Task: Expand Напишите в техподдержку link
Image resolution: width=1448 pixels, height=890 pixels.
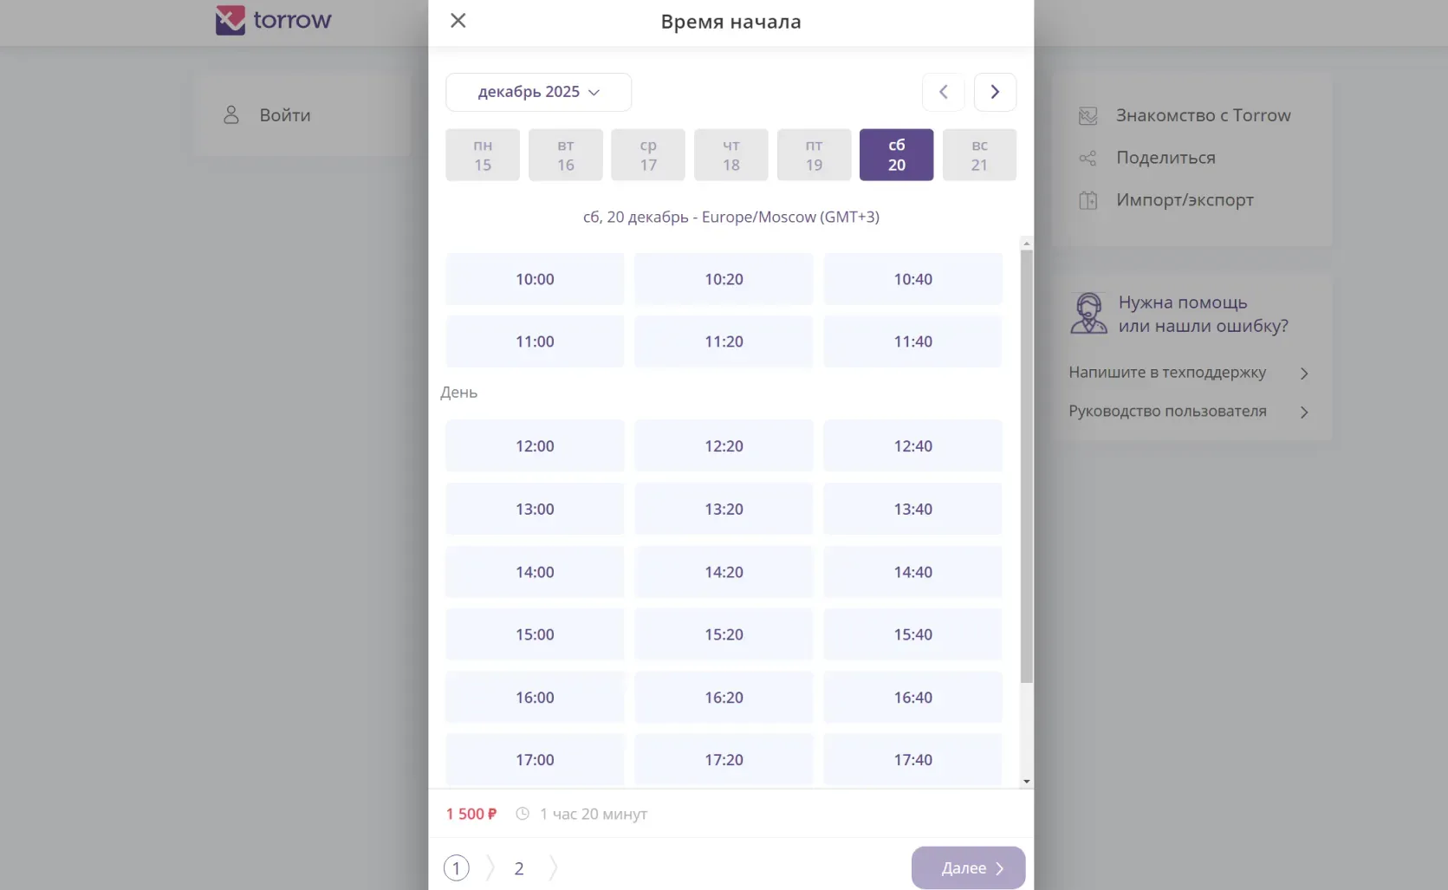Action: 1304,374
